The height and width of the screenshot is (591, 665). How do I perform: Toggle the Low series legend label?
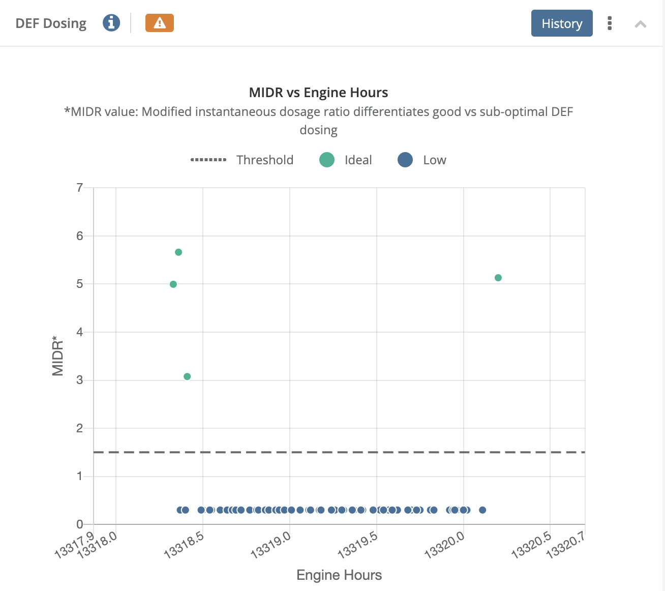(x=434, y=160)
